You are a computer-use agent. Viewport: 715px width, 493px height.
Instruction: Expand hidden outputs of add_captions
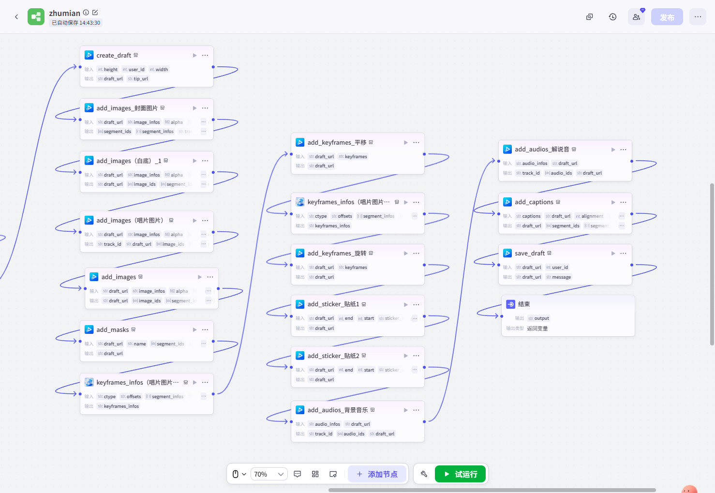click(x=622, y=226)
